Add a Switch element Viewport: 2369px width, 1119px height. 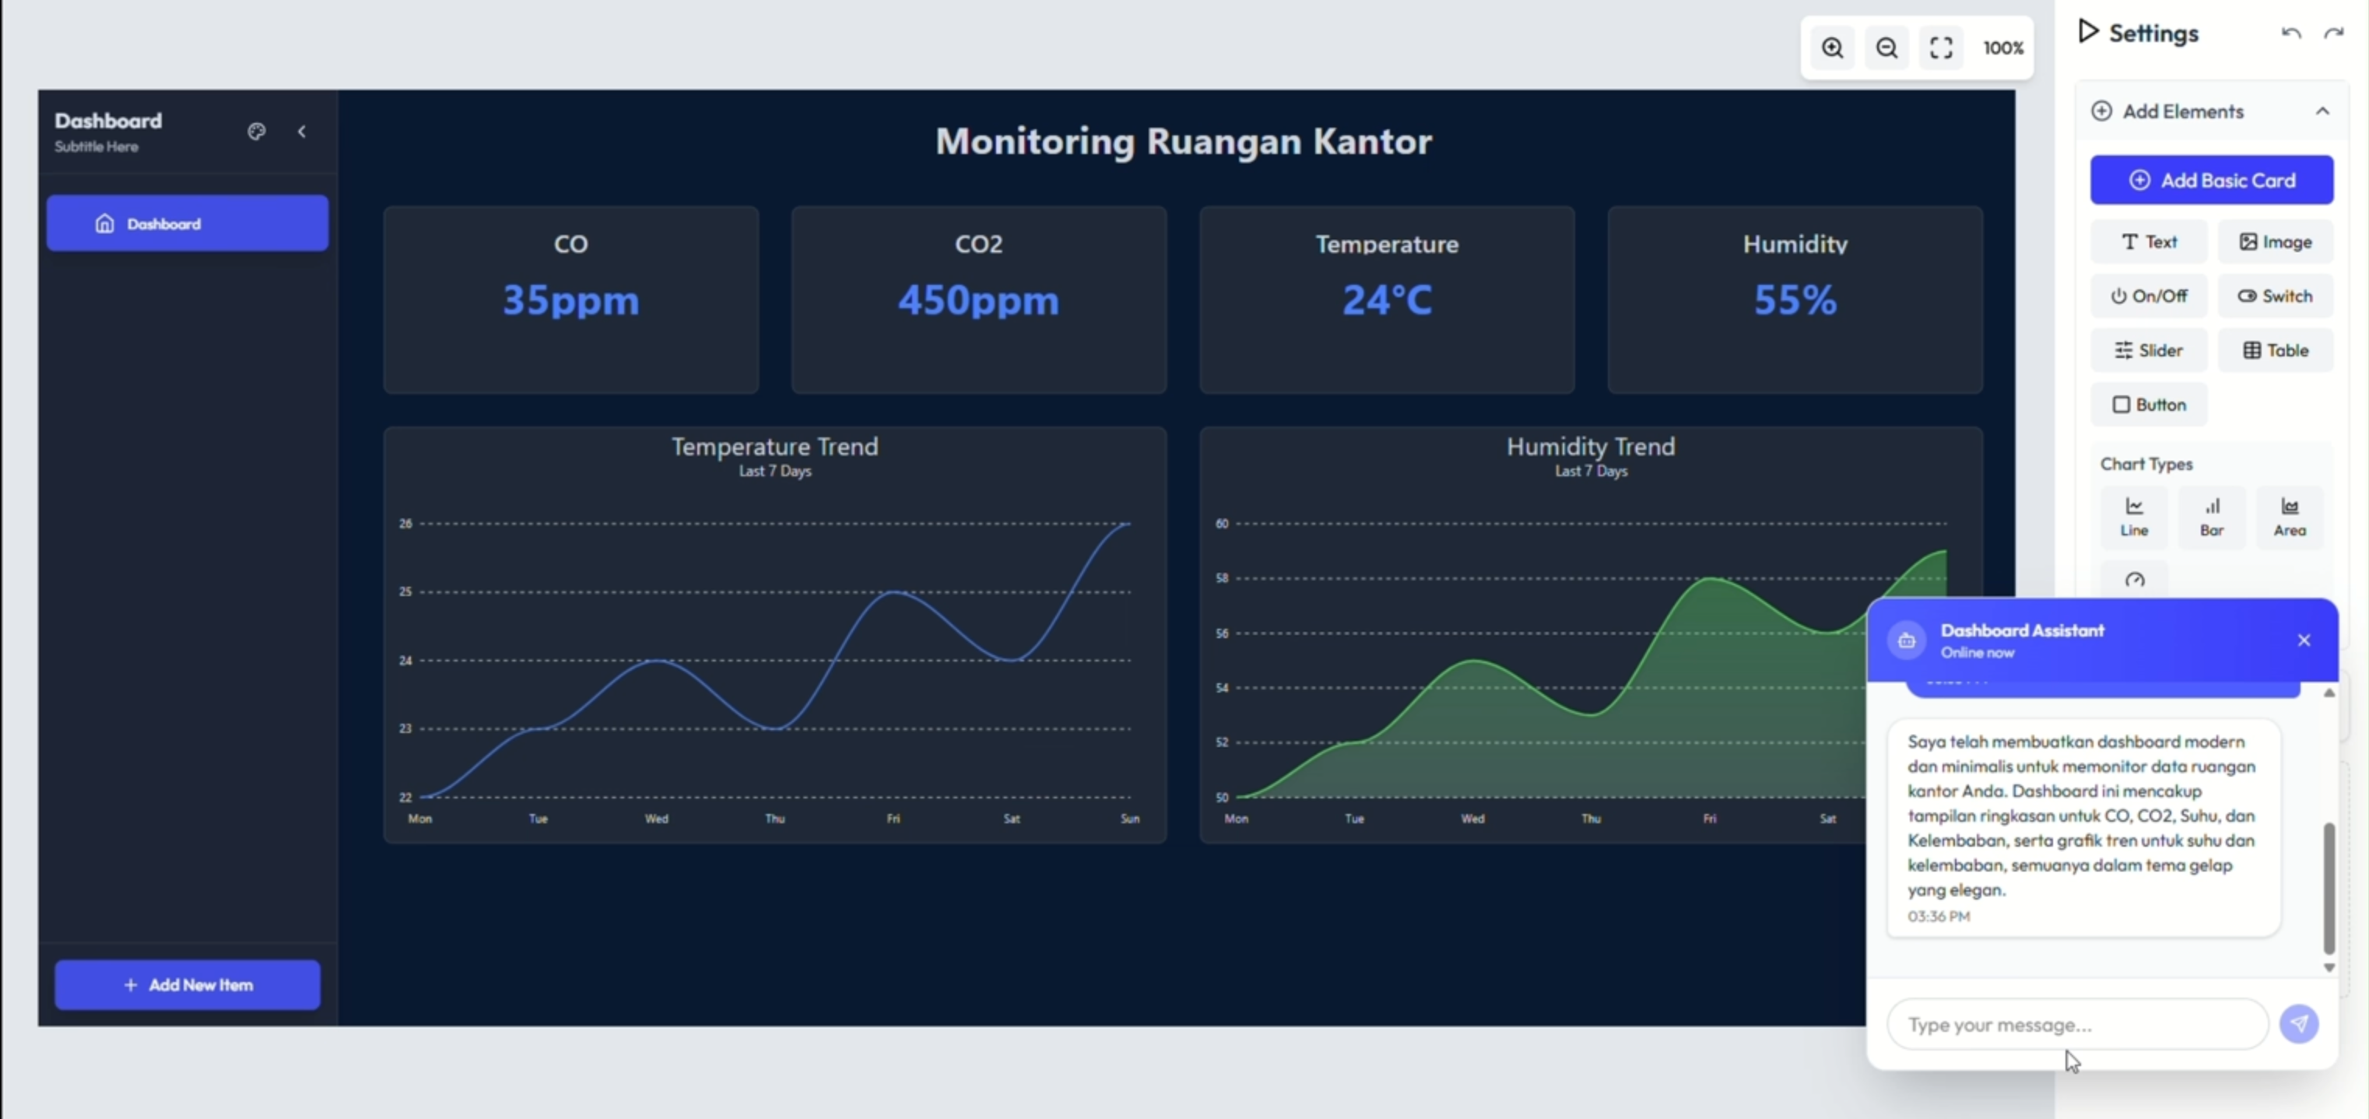(2275, 296)
